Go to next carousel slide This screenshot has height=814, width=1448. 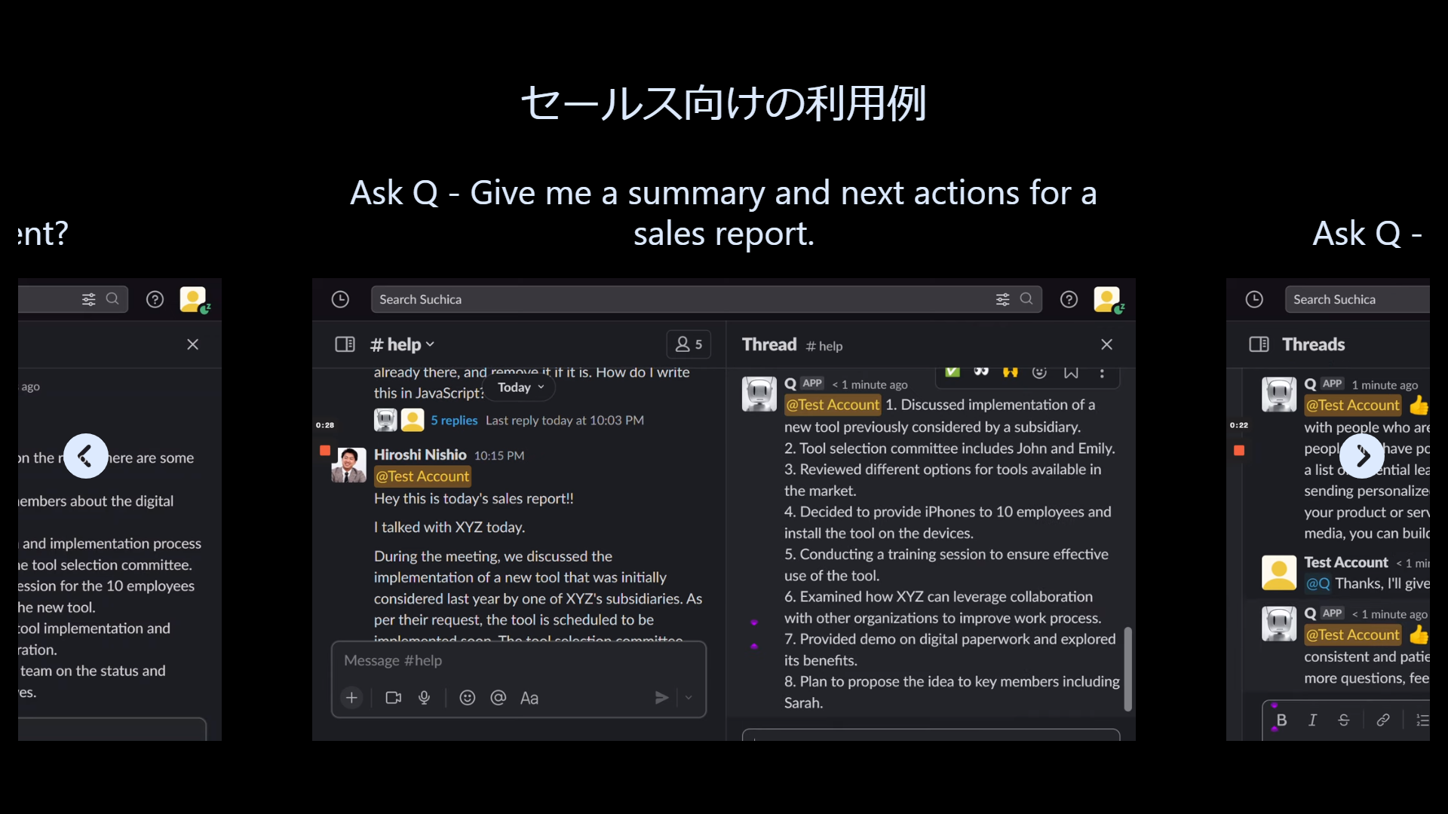coord(1362,456)
